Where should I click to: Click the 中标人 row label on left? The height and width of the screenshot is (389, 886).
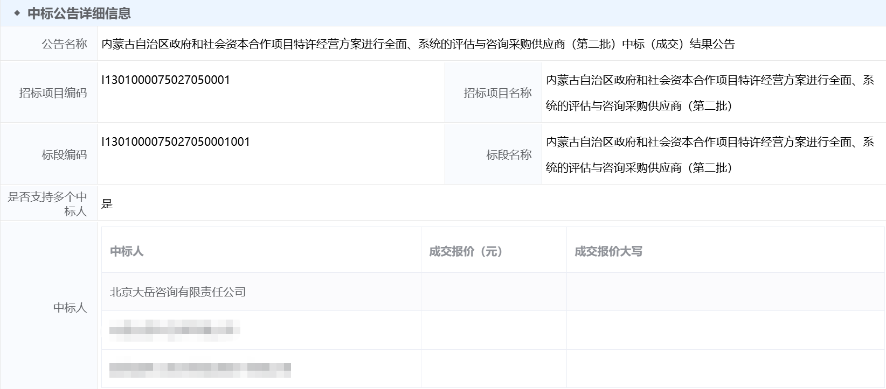(70, 308)
